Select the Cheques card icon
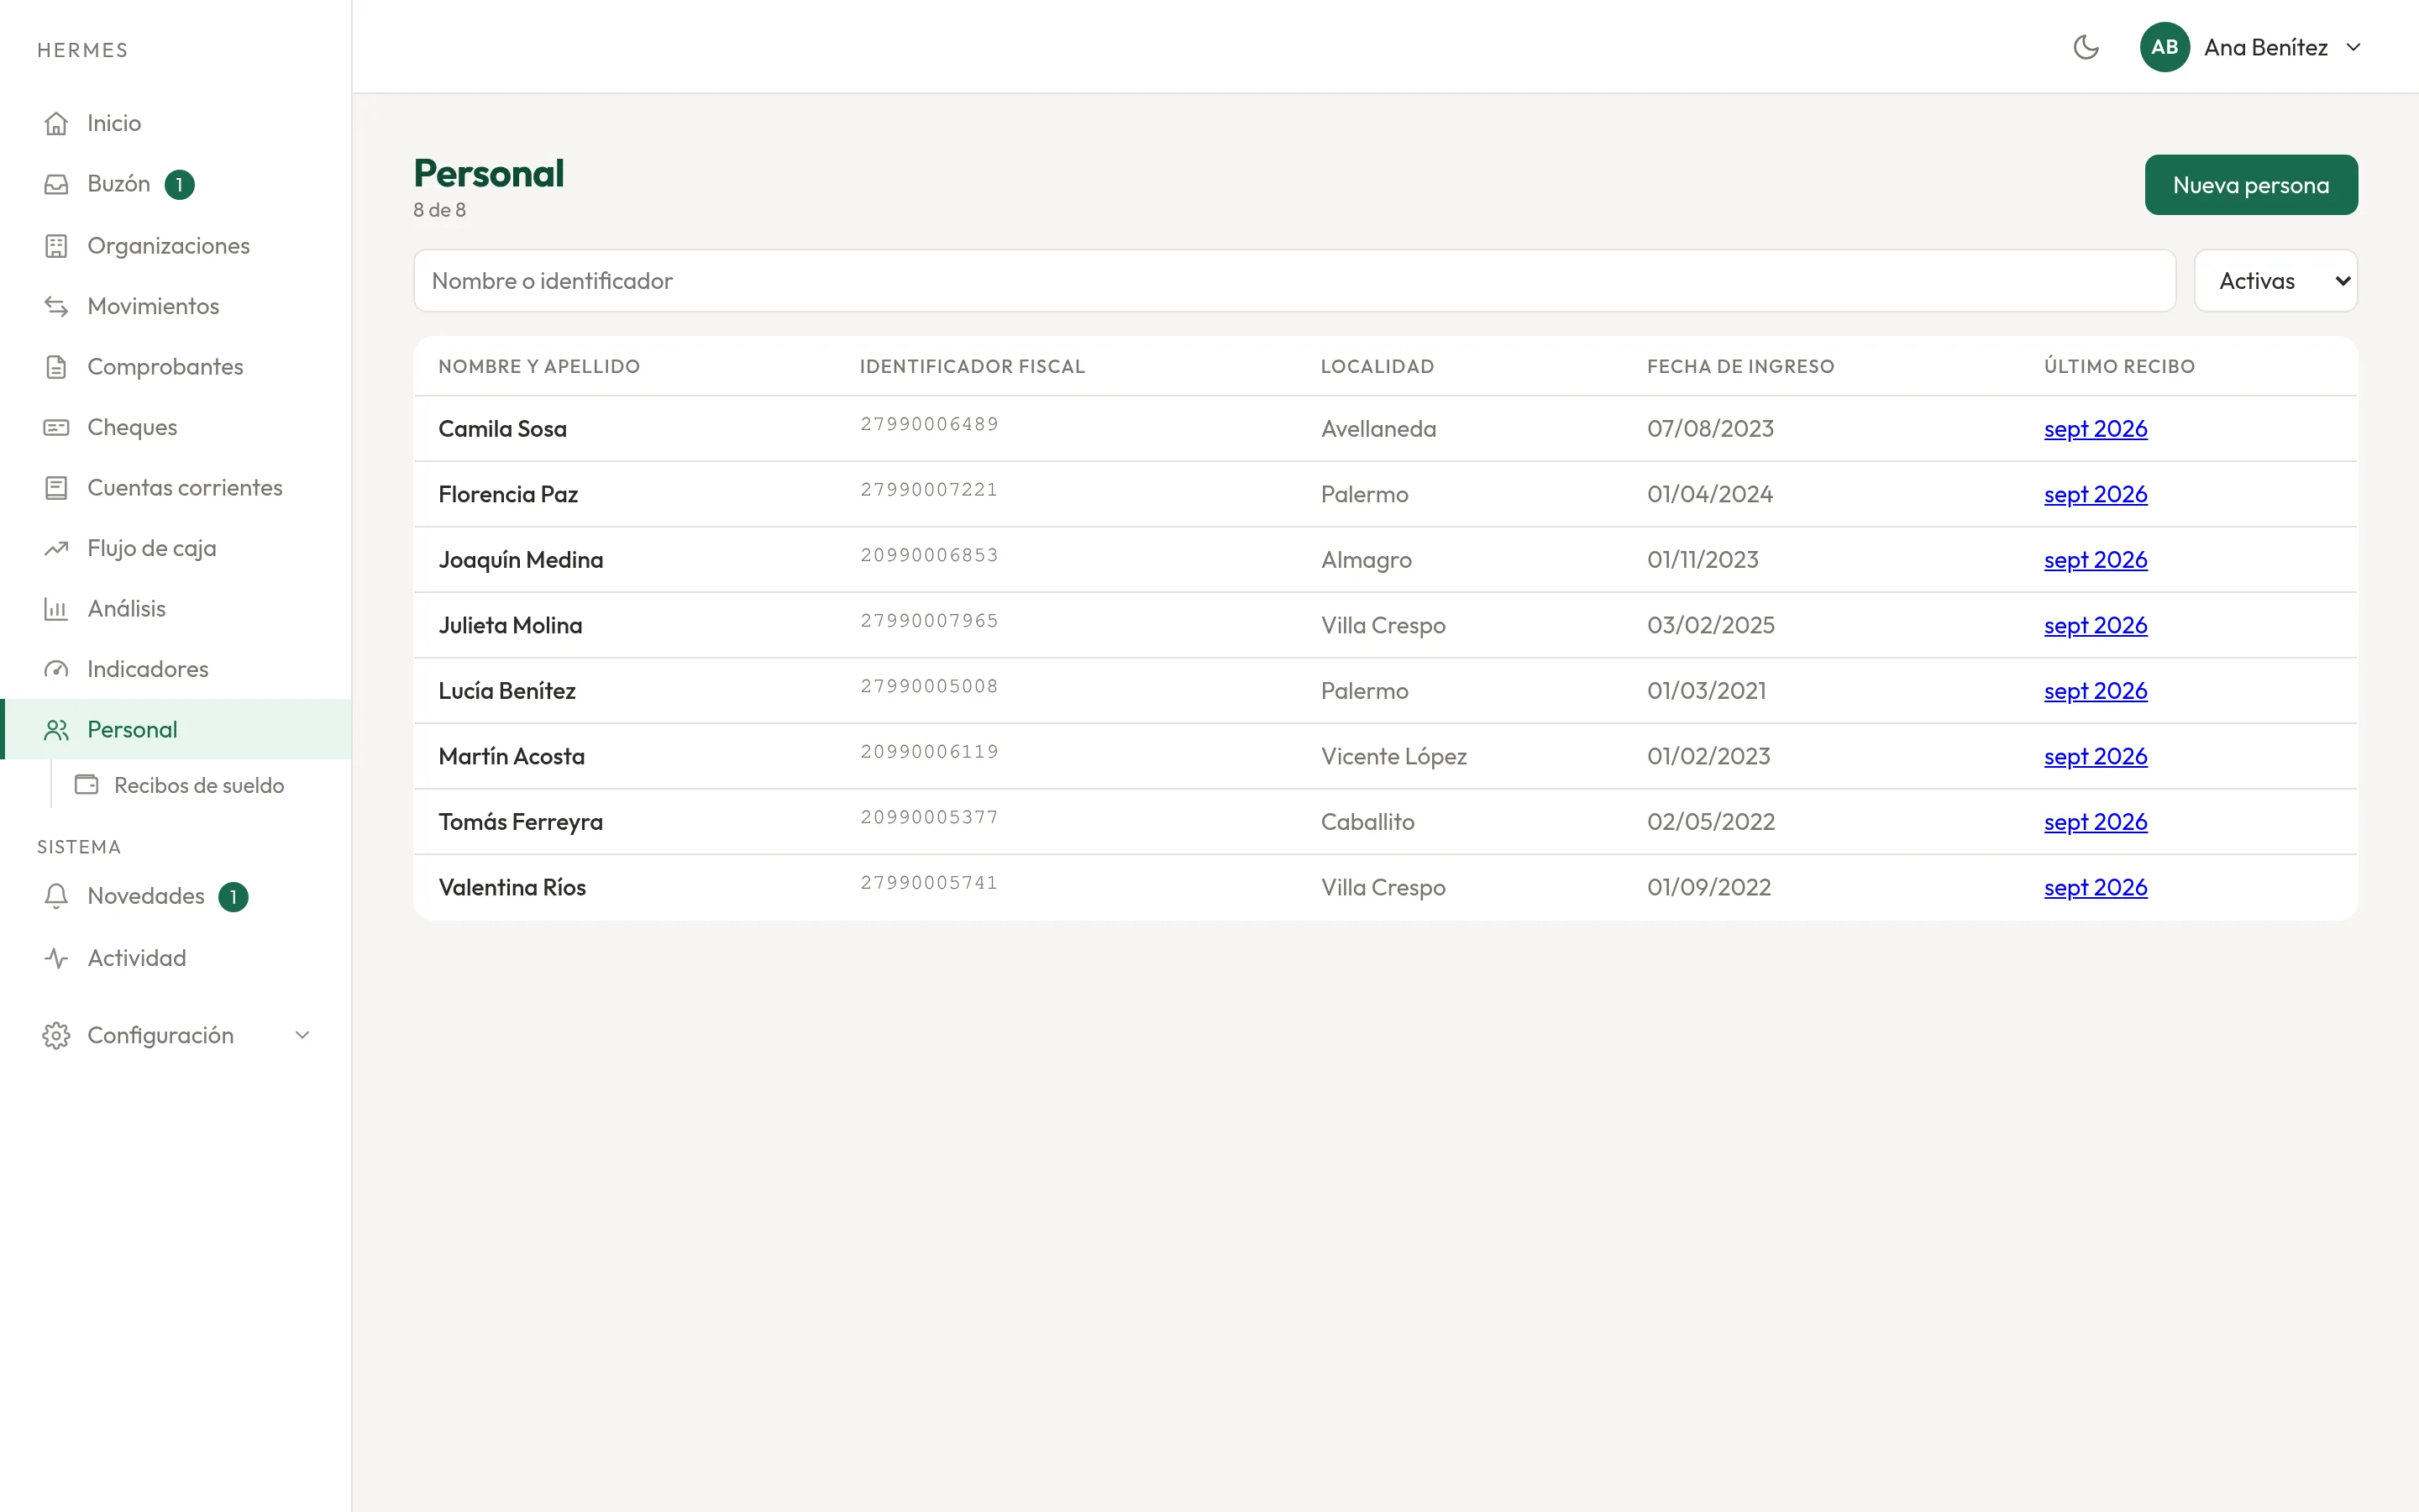 point(56,427)
